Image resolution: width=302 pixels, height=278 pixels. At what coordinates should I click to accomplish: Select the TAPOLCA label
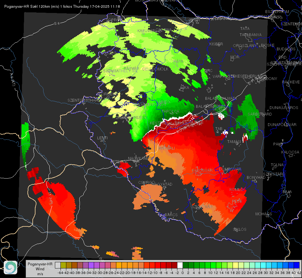pyautogui.click(x=170, y=111)
